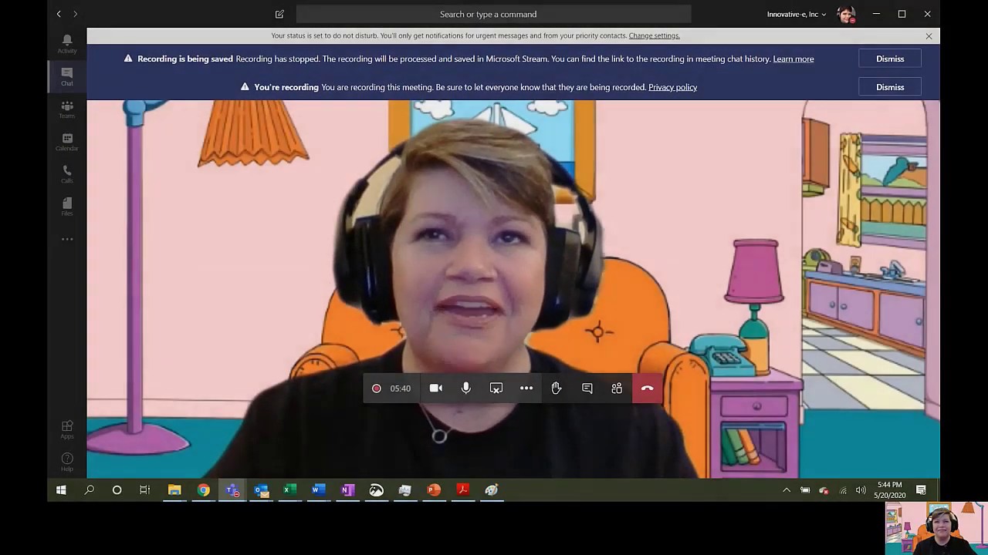Open the profile picture menu
The image size is (988, 555).
pyautogui.click(x=847, y=14)
